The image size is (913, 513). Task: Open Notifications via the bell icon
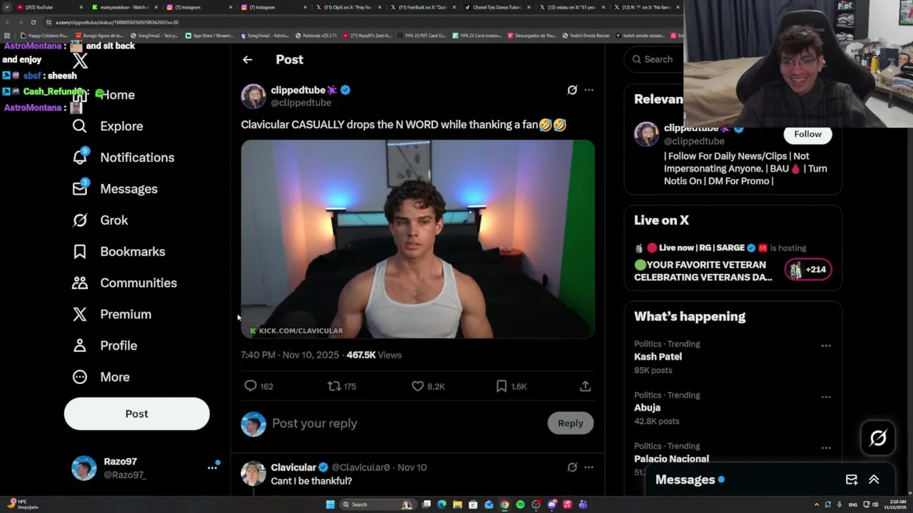click(x=80, y=157)
